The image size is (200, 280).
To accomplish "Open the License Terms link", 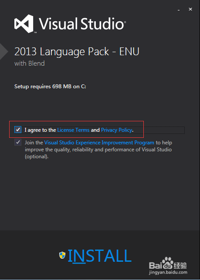I will [x=73, y=130].
